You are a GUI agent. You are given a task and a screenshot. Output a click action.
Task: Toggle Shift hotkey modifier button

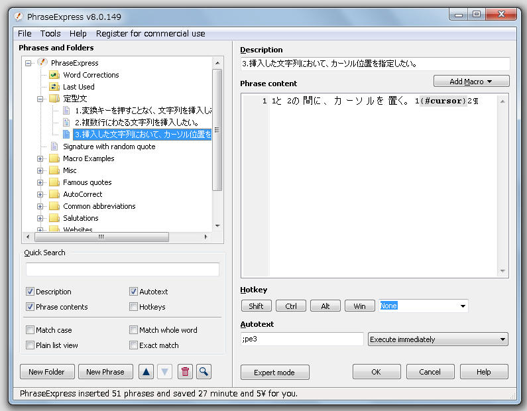[x=256, y=306]
